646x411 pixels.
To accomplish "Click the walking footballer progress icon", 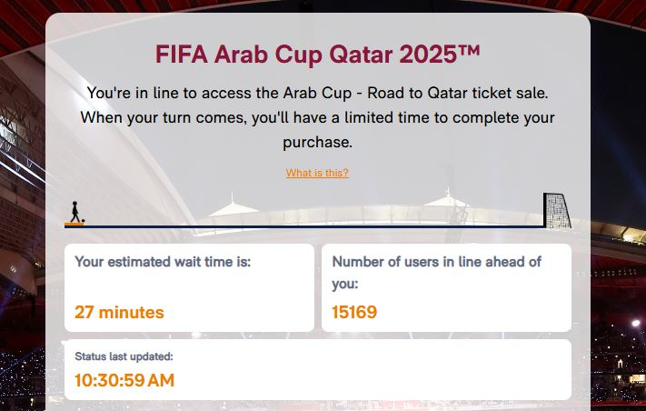I will pos(76,211).
